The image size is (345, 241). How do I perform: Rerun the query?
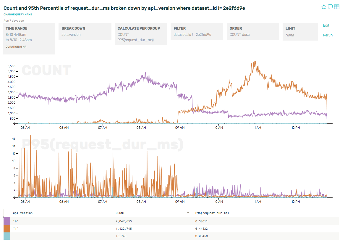click(328, 35)
